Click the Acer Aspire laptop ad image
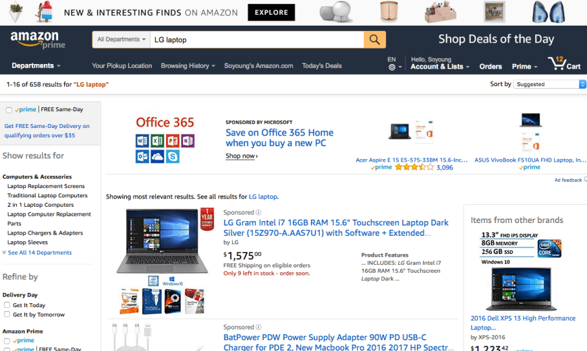 click(x=399, y=131)
